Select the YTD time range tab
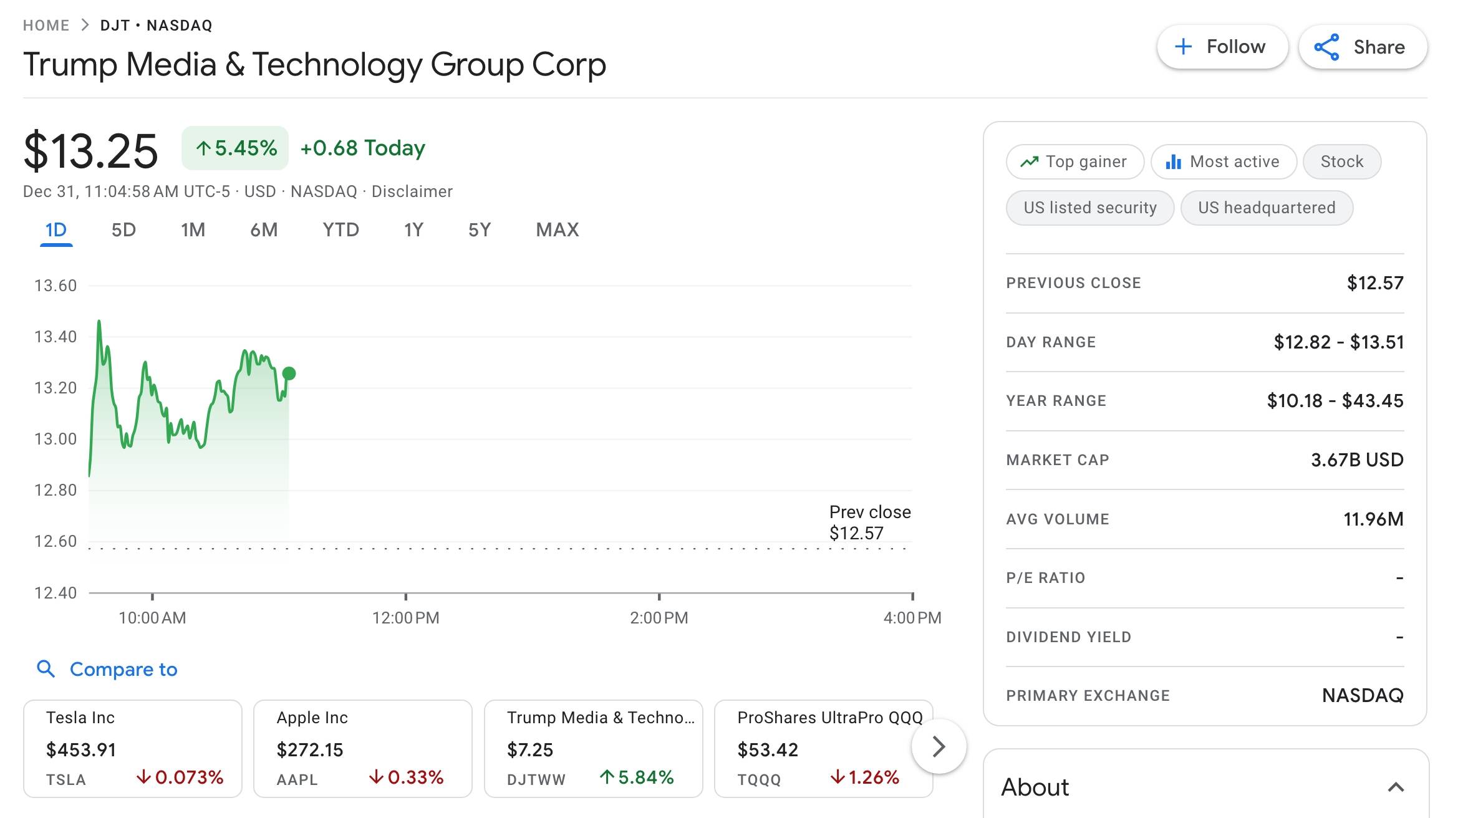1463x818 pixels. point(340,230)
